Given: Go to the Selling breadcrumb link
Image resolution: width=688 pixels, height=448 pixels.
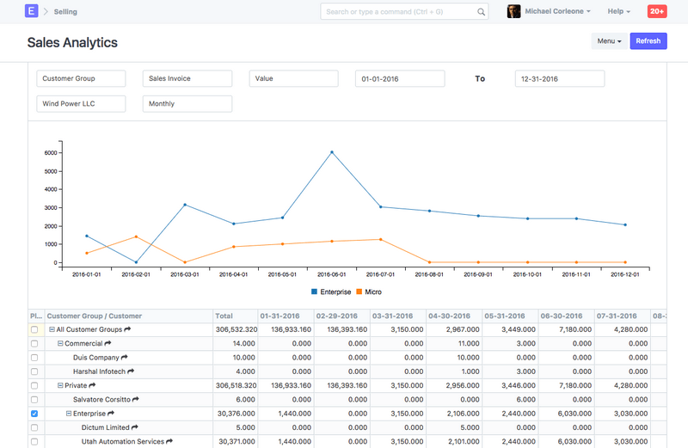Looking at the screenshot, I should click(x=65, y=12).
